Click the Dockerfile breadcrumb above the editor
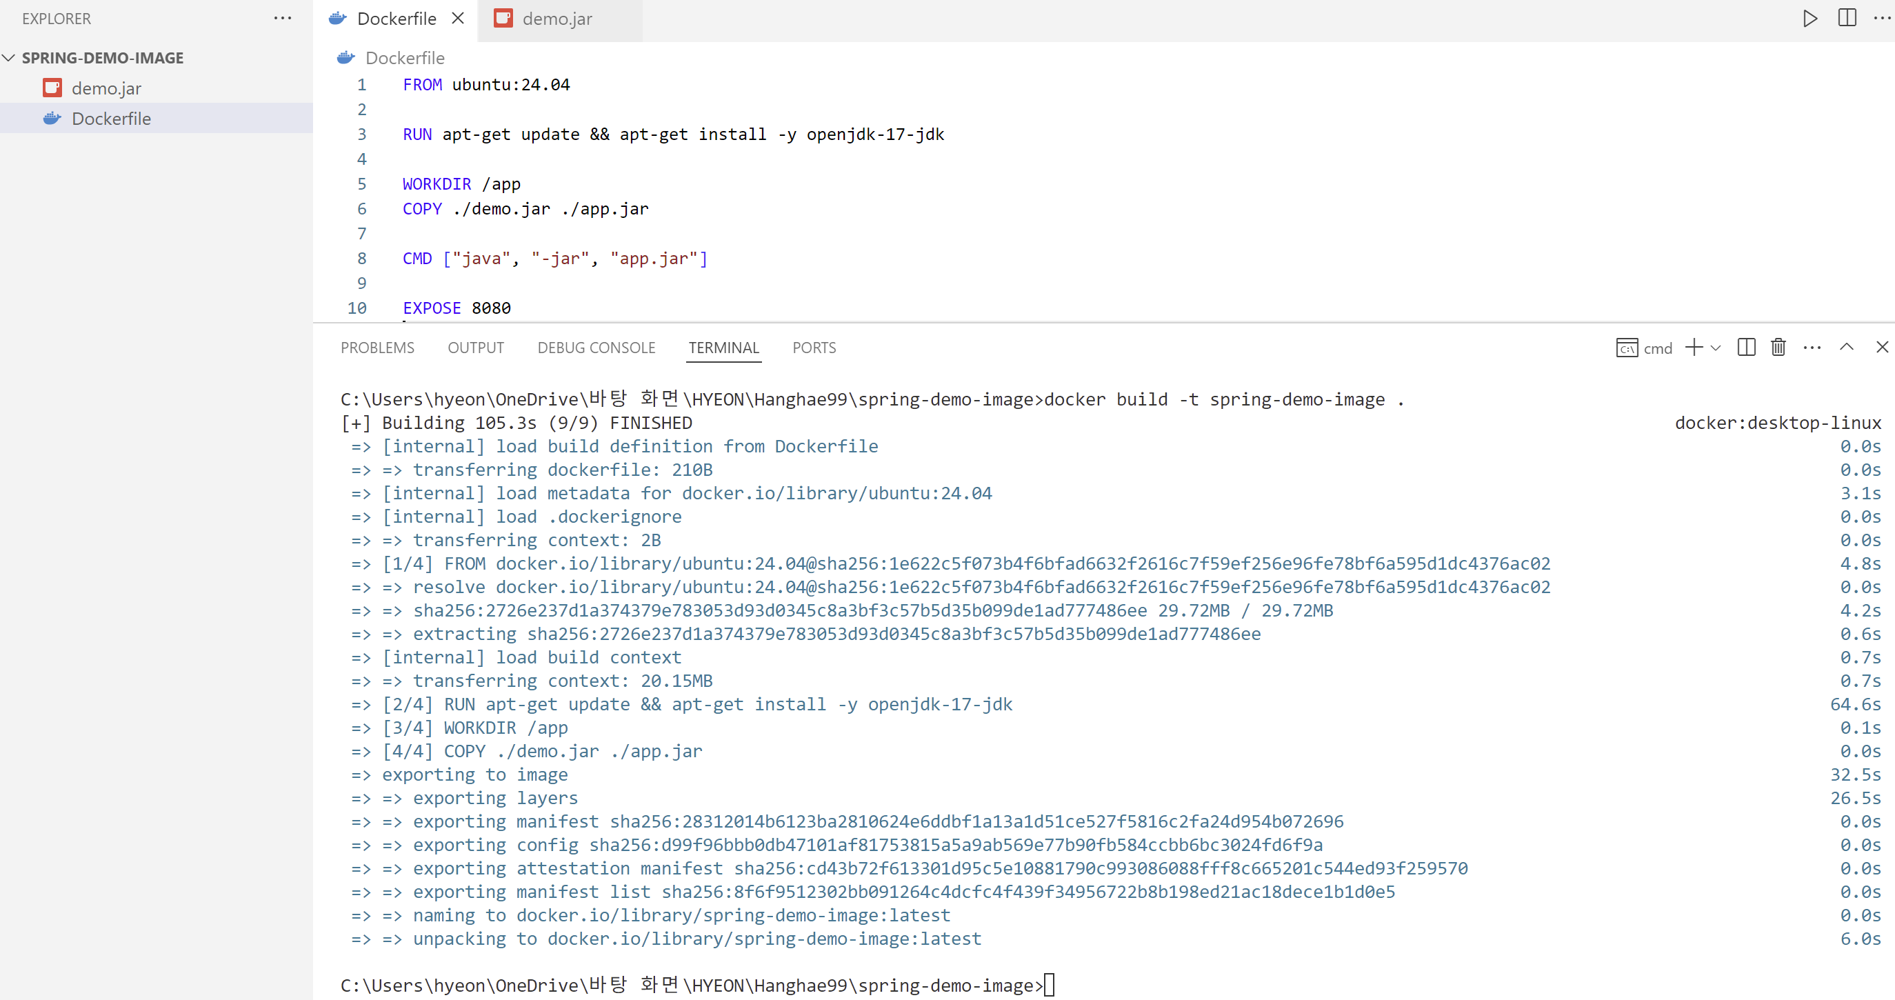 404,58
